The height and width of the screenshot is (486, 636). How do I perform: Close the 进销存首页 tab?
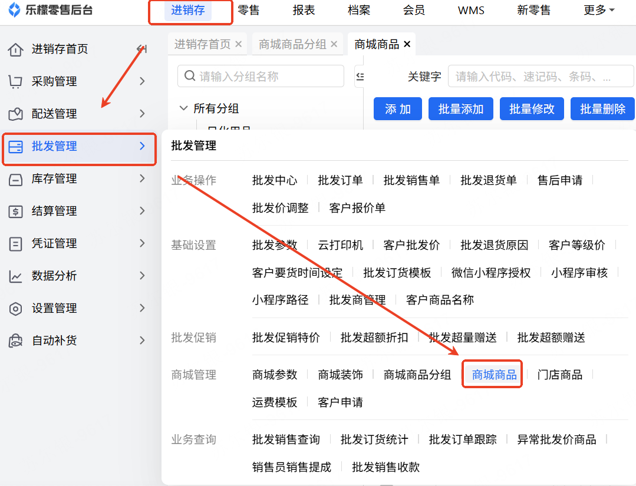(x=239, y=44)
